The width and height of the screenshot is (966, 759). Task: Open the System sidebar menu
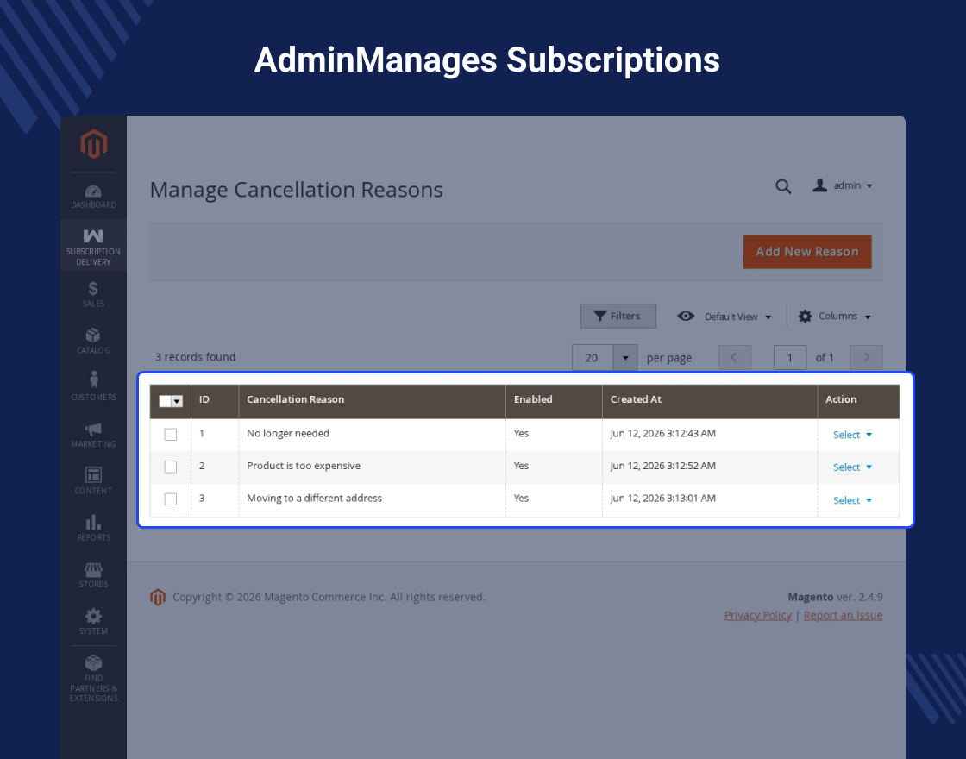(94, 622)
